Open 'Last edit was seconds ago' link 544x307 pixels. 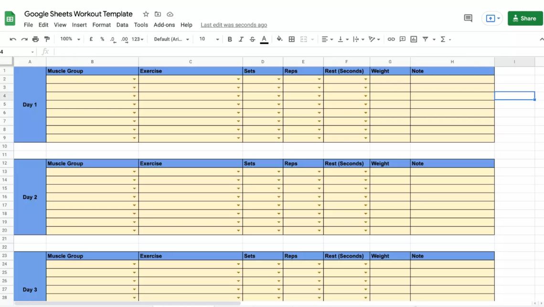pyautogui.click(x=234, y=25)
